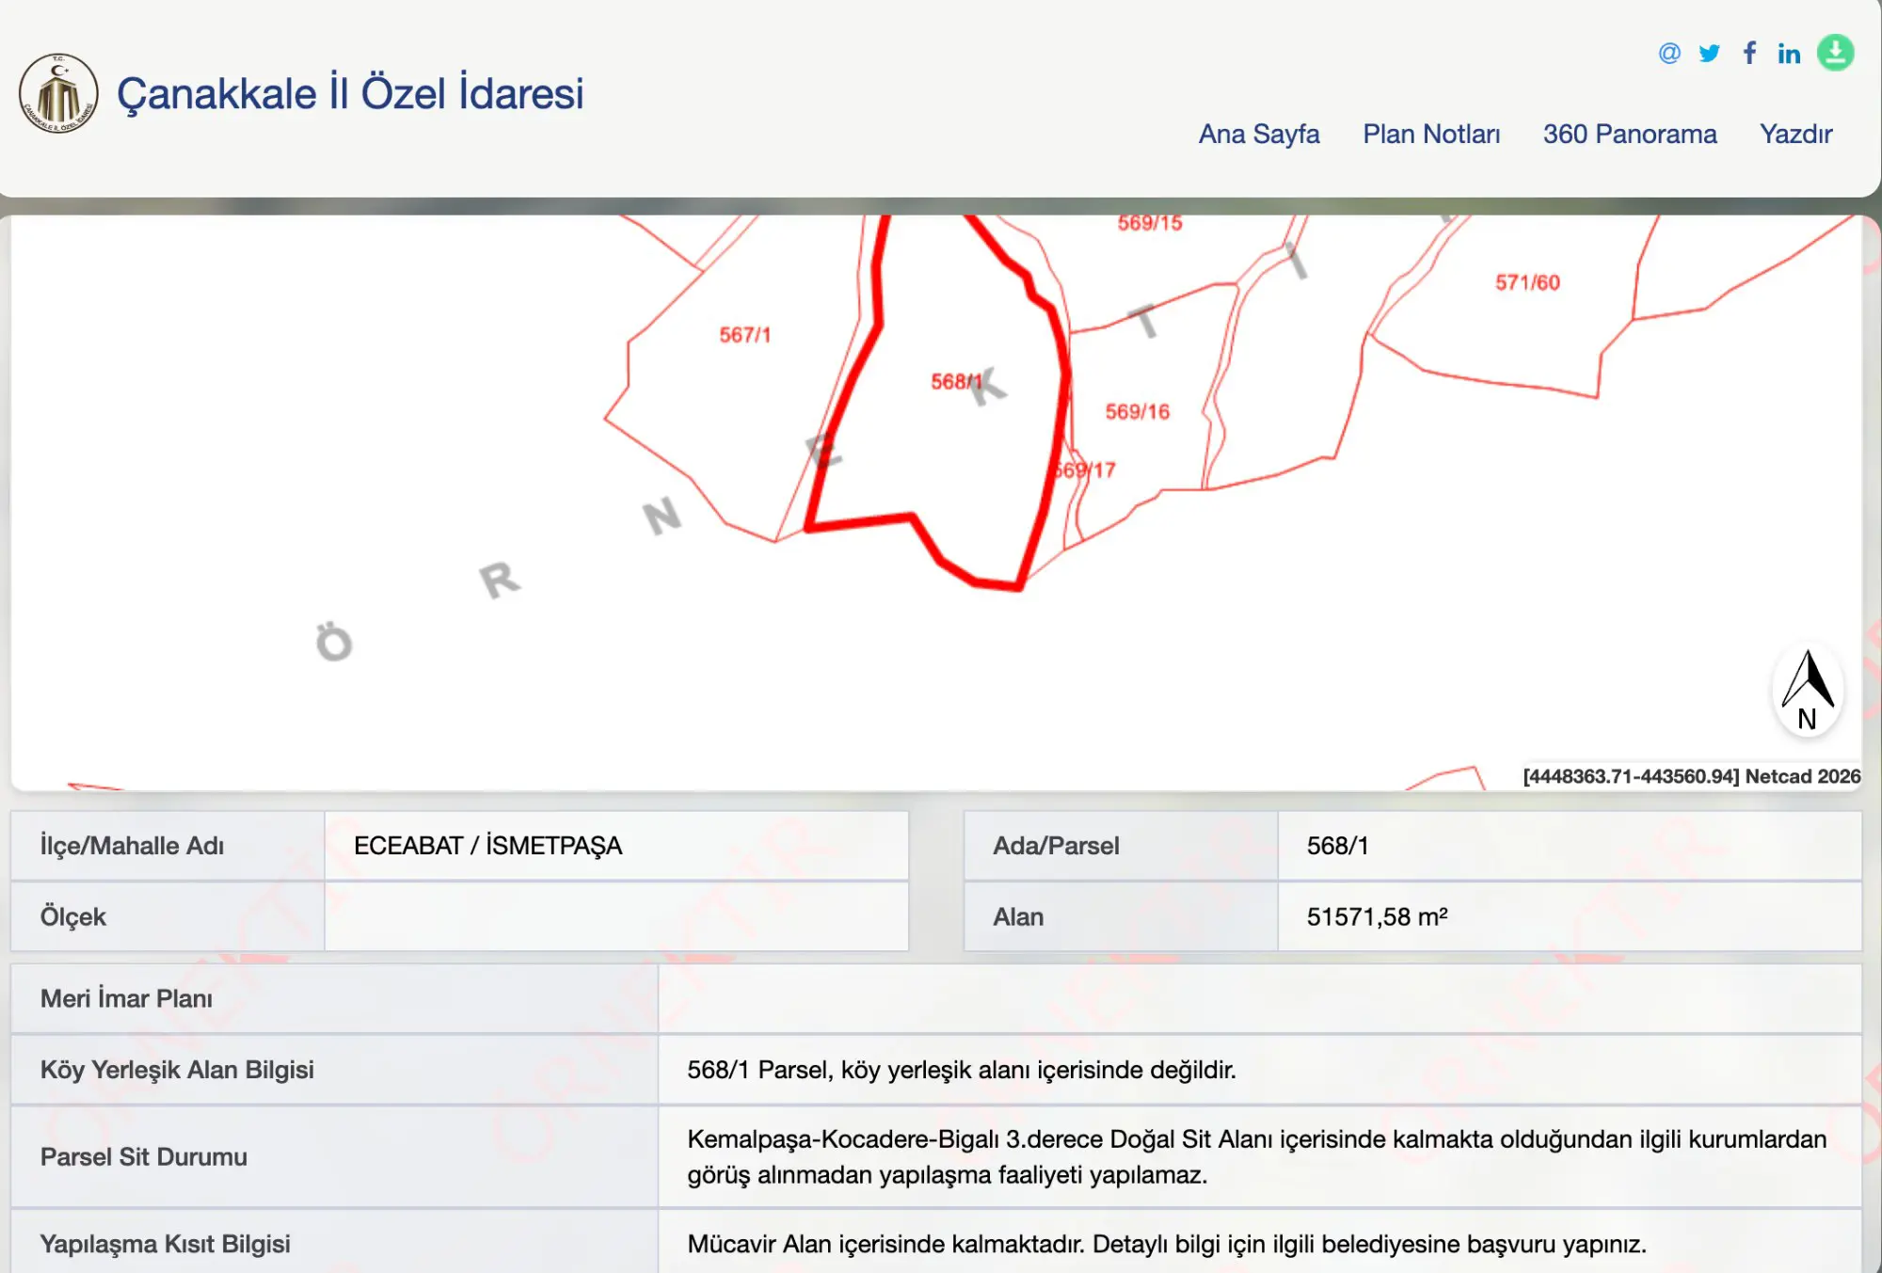Select highlighted parcel 568/1 on map
The height and width of the screenshot is (1273, 1882).
click(x=956, y=381)
